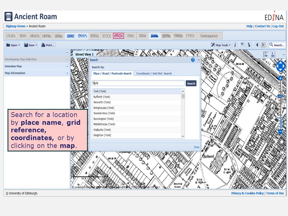This screenshot has height=216, width=288.
Task: Select the 1990s decade
Action: point(190,36)
